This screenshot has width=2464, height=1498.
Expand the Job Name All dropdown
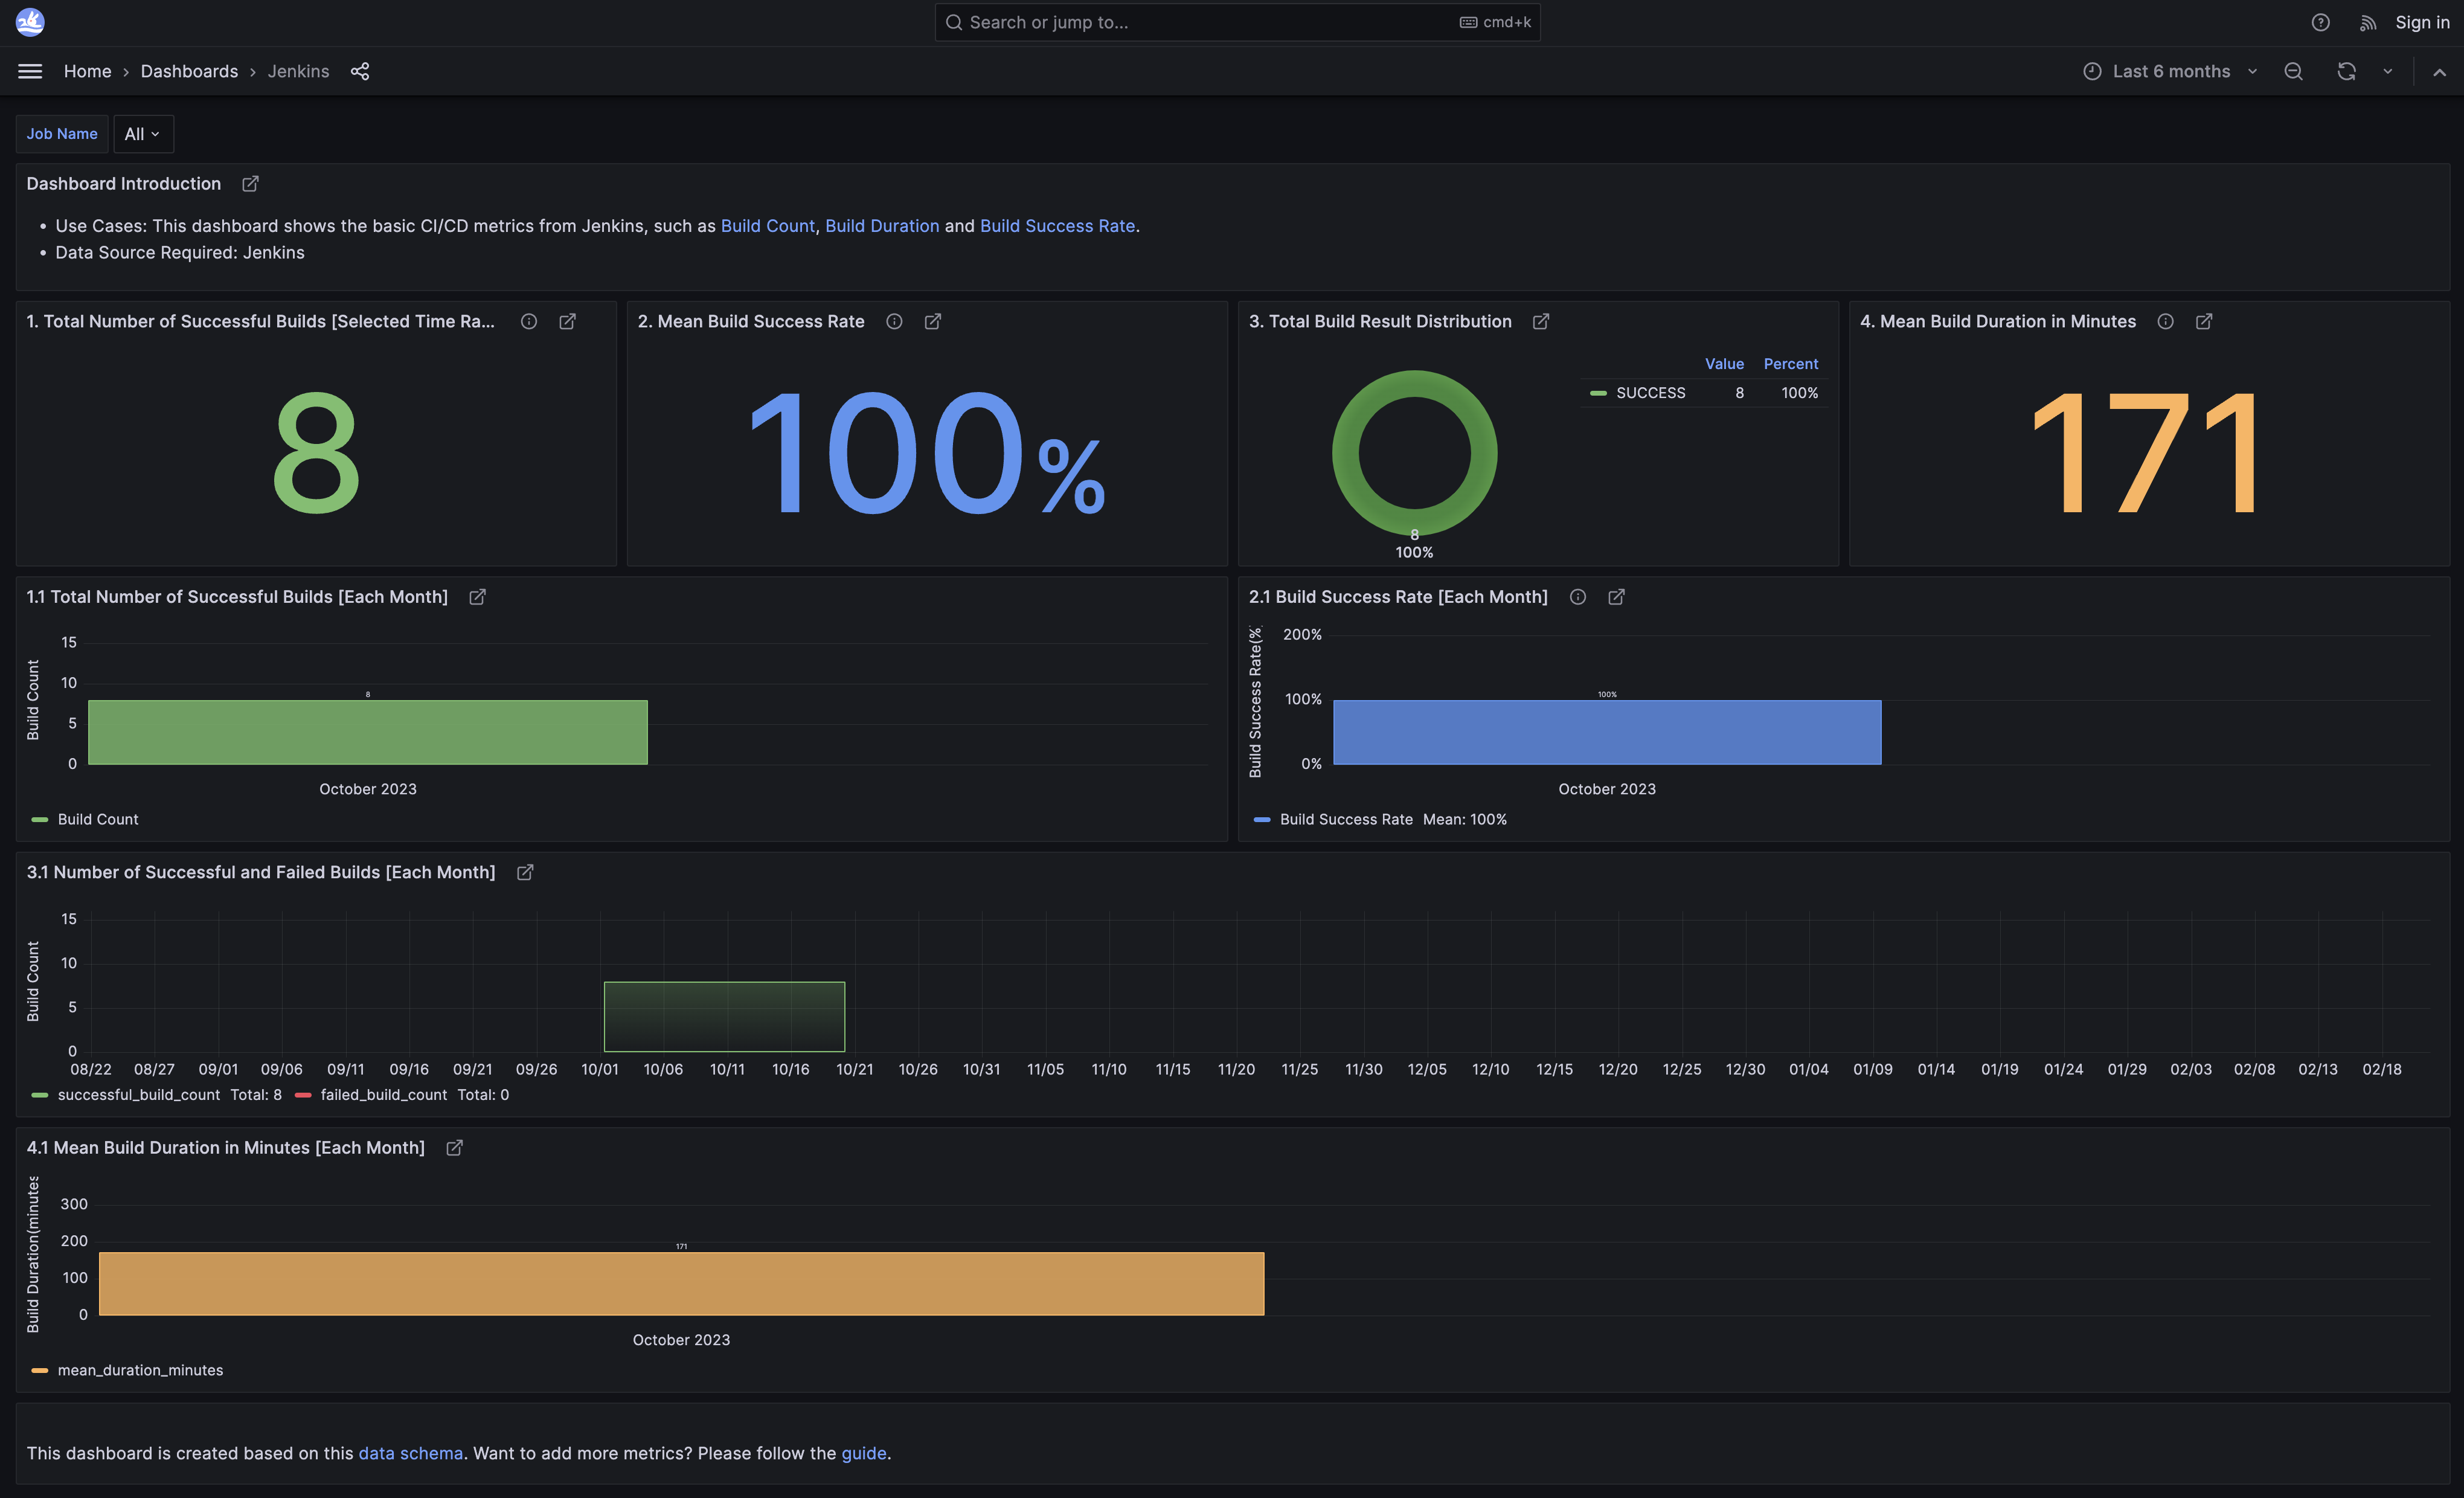click(143, 134)
